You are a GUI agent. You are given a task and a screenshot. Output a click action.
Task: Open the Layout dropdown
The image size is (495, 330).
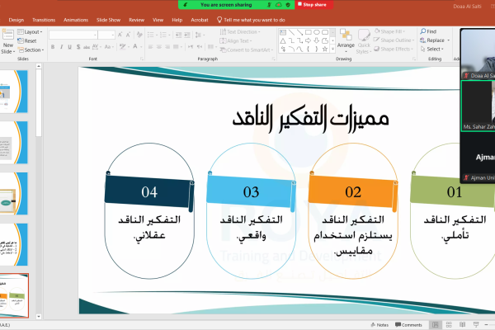click(30, 32)
